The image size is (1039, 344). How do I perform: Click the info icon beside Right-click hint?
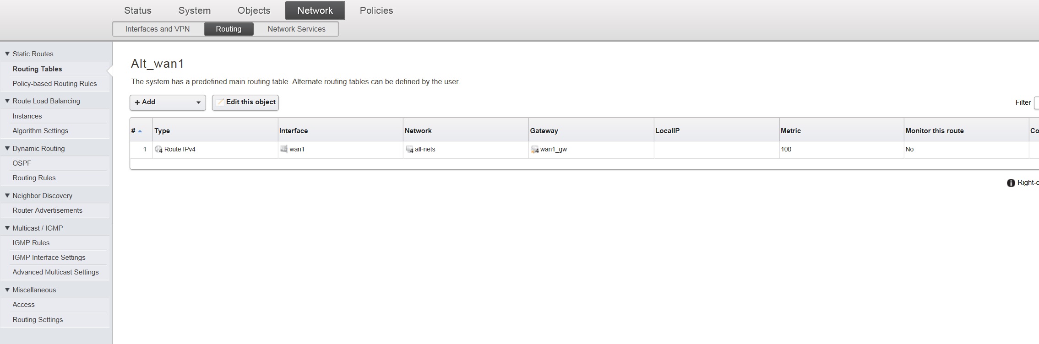coord(1011,183)
